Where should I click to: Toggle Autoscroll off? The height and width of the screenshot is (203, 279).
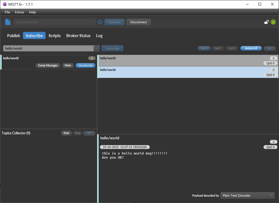tap(251, 48)
